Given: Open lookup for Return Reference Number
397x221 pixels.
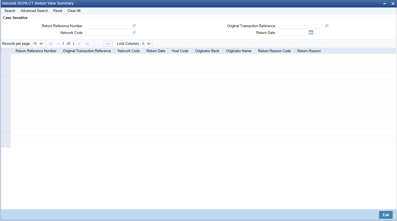Looking at the screenshot, I should click(x=134, y=26).
